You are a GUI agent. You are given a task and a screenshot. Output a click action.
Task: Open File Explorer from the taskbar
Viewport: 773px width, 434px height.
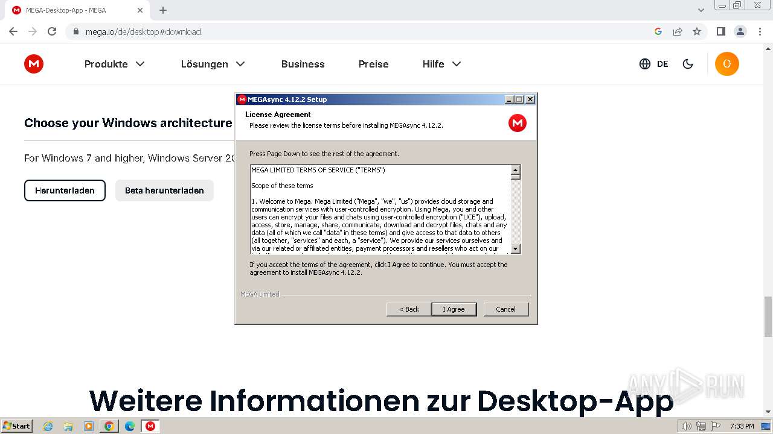point(68,426)
